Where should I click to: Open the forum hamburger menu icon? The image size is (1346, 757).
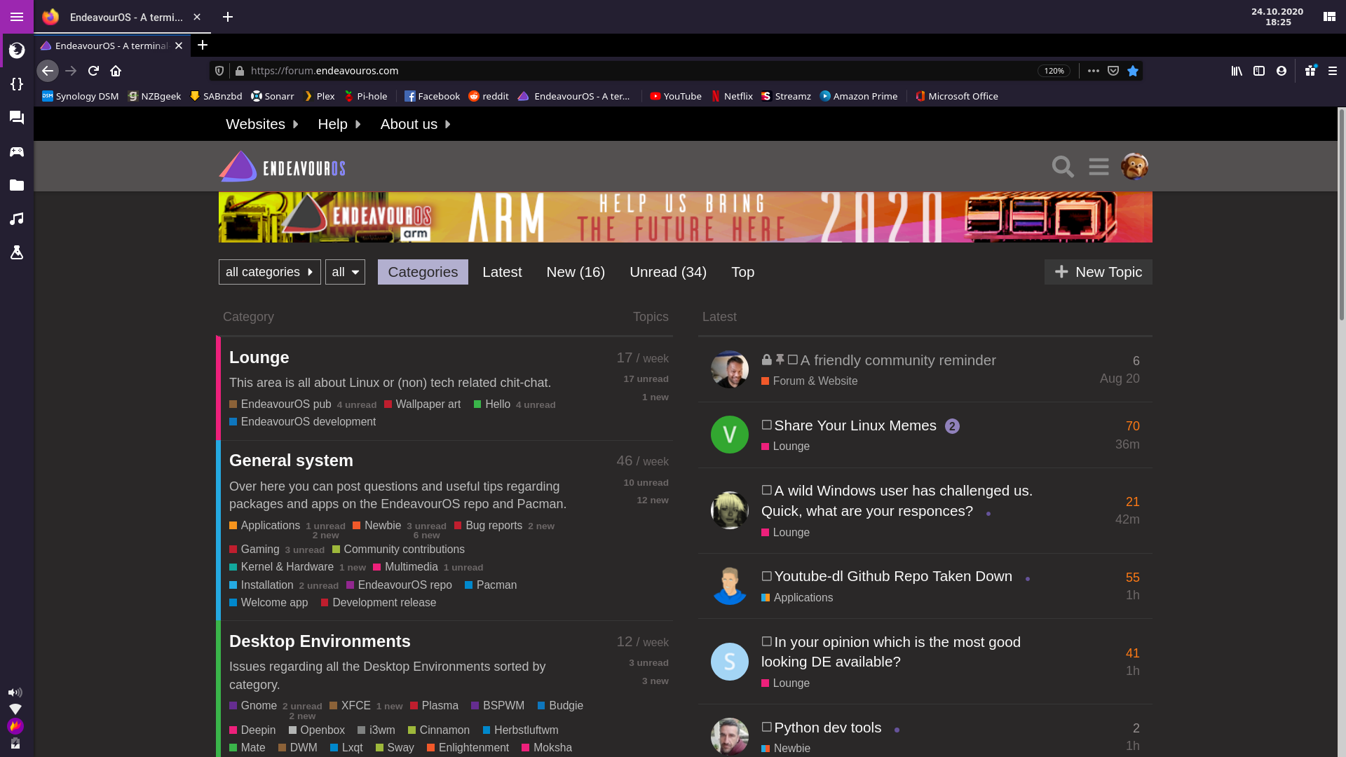pyautogui.click(x=1099, y=167)
